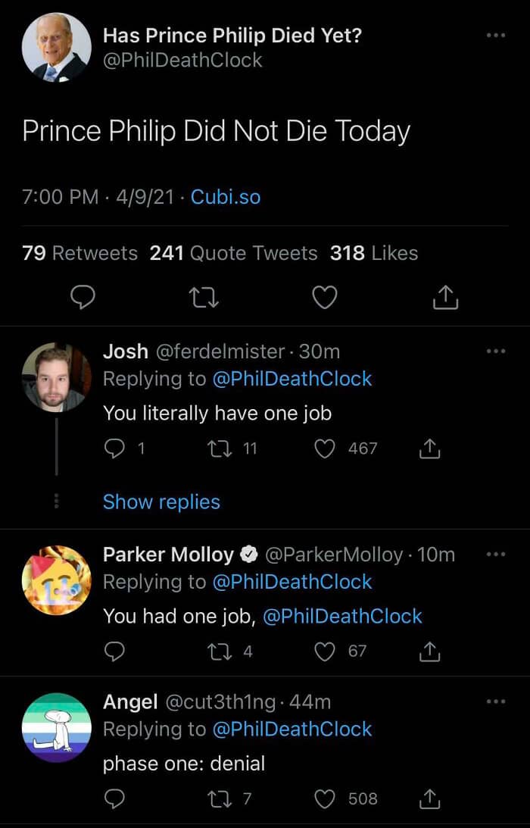This screenshot has width=530, height=828.
Task: Share the main PhilDeathClock tweet
Action: coord(445,298)
